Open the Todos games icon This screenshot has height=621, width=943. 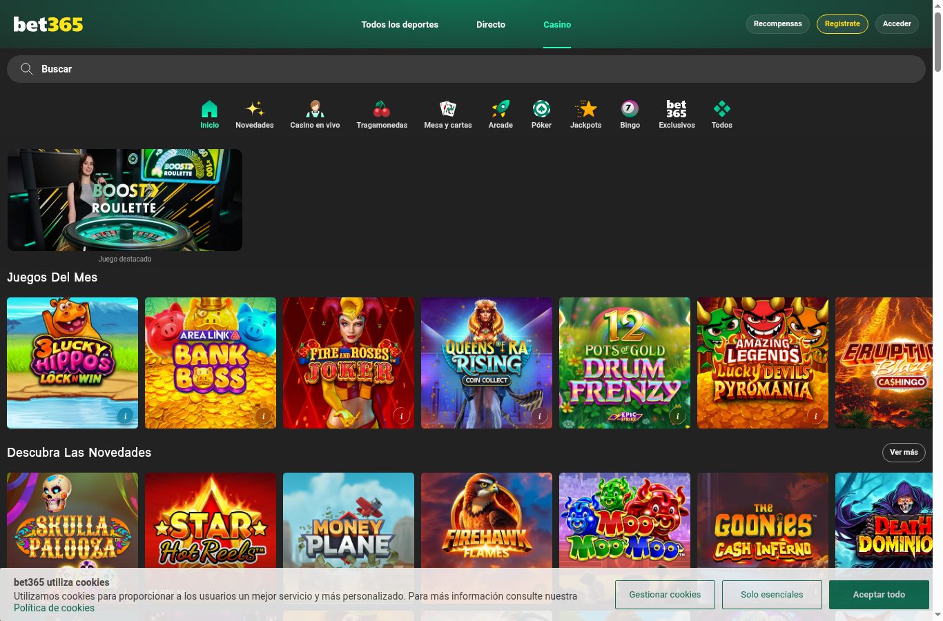point(722,109)
